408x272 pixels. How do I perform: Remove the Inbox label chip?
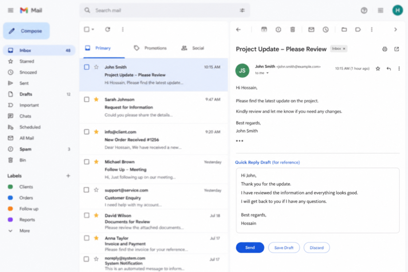tap(344, 49)
